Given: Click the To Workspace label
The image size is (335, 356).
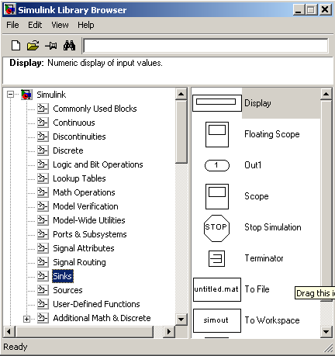Looking at the screenshot, I should pyautogui.click(x=272, y=320).
